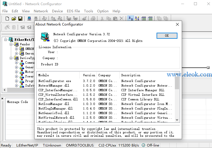Click the grayed Disconnect toolbar icon
The width and height of the screenshot is (212, 148).
coord(36,18)
